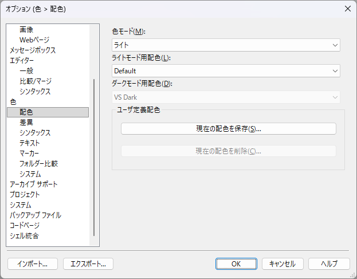Click the キャンセル button
This screenshot has height=279, width=357.
click(283, 264)
